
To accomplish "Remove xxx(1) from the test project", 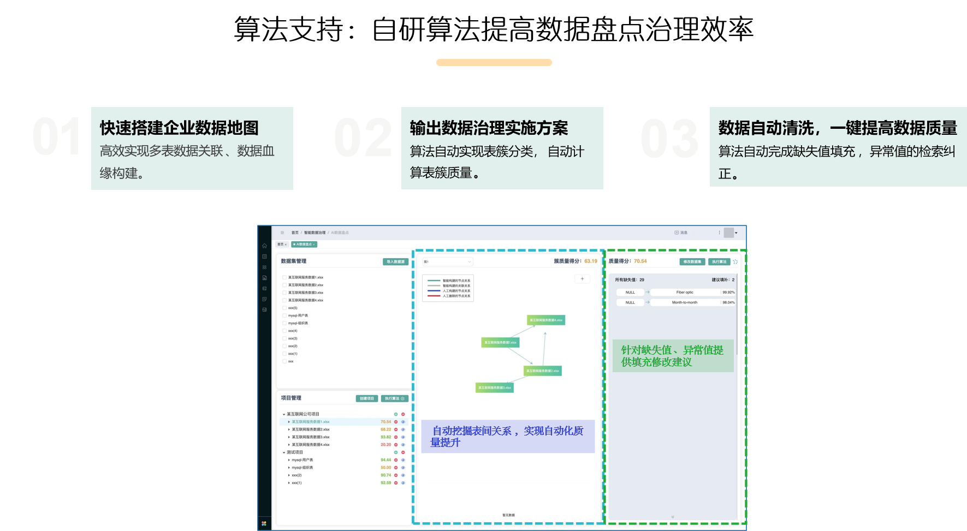I will point(396,483).
